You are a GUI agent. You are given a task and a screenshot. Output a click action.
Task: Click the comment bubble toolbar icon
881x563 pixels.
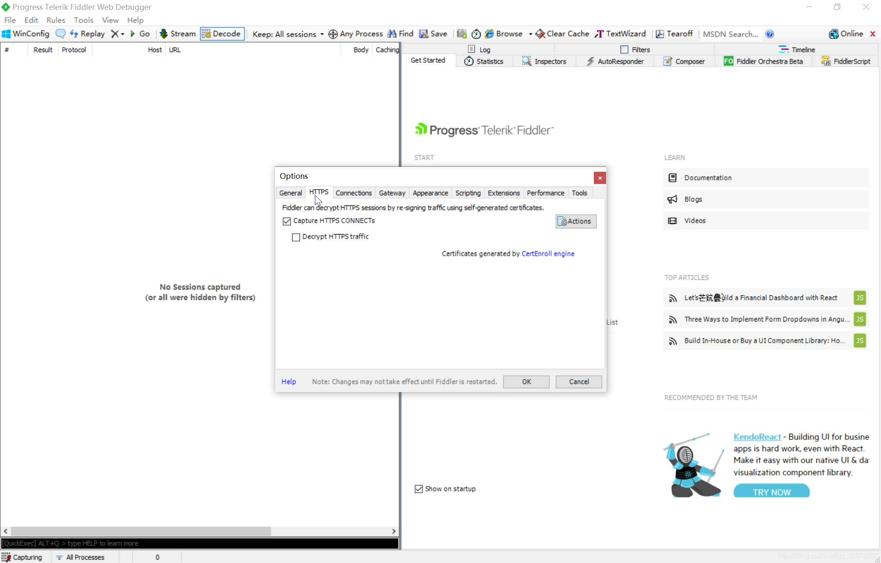coord(60,34)
